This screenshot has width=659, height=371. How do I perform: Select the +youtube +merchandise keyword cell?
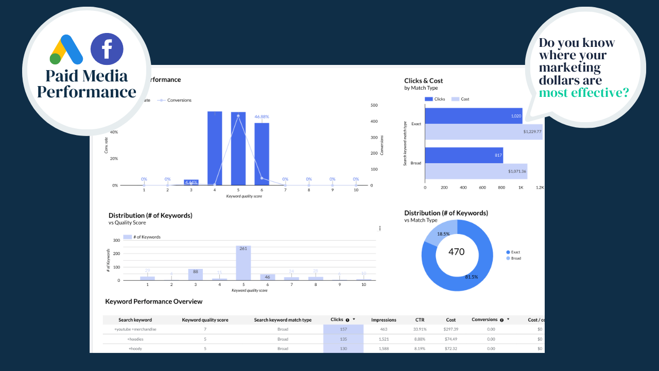pos(135,329)
